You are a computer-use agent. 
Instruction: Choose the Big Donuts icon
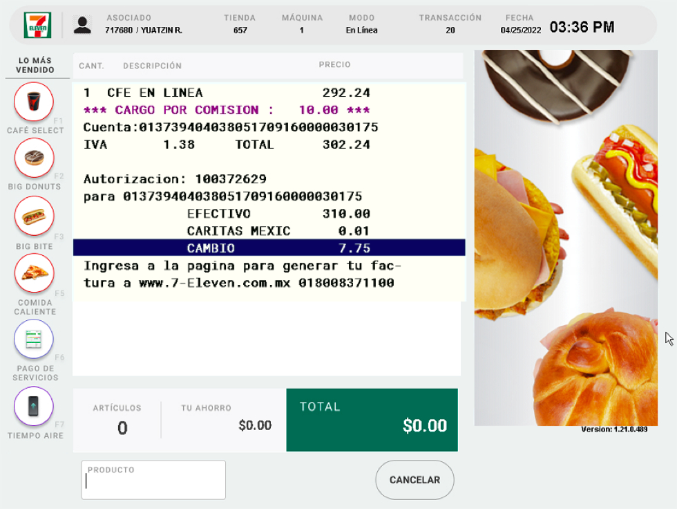tap(34, 158)
